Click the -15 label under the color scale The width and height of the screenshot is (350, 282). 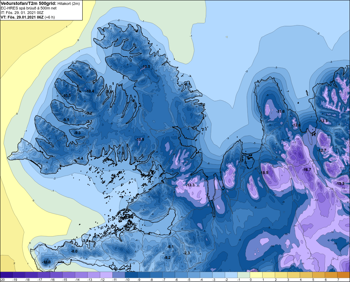tap(65, 280)
